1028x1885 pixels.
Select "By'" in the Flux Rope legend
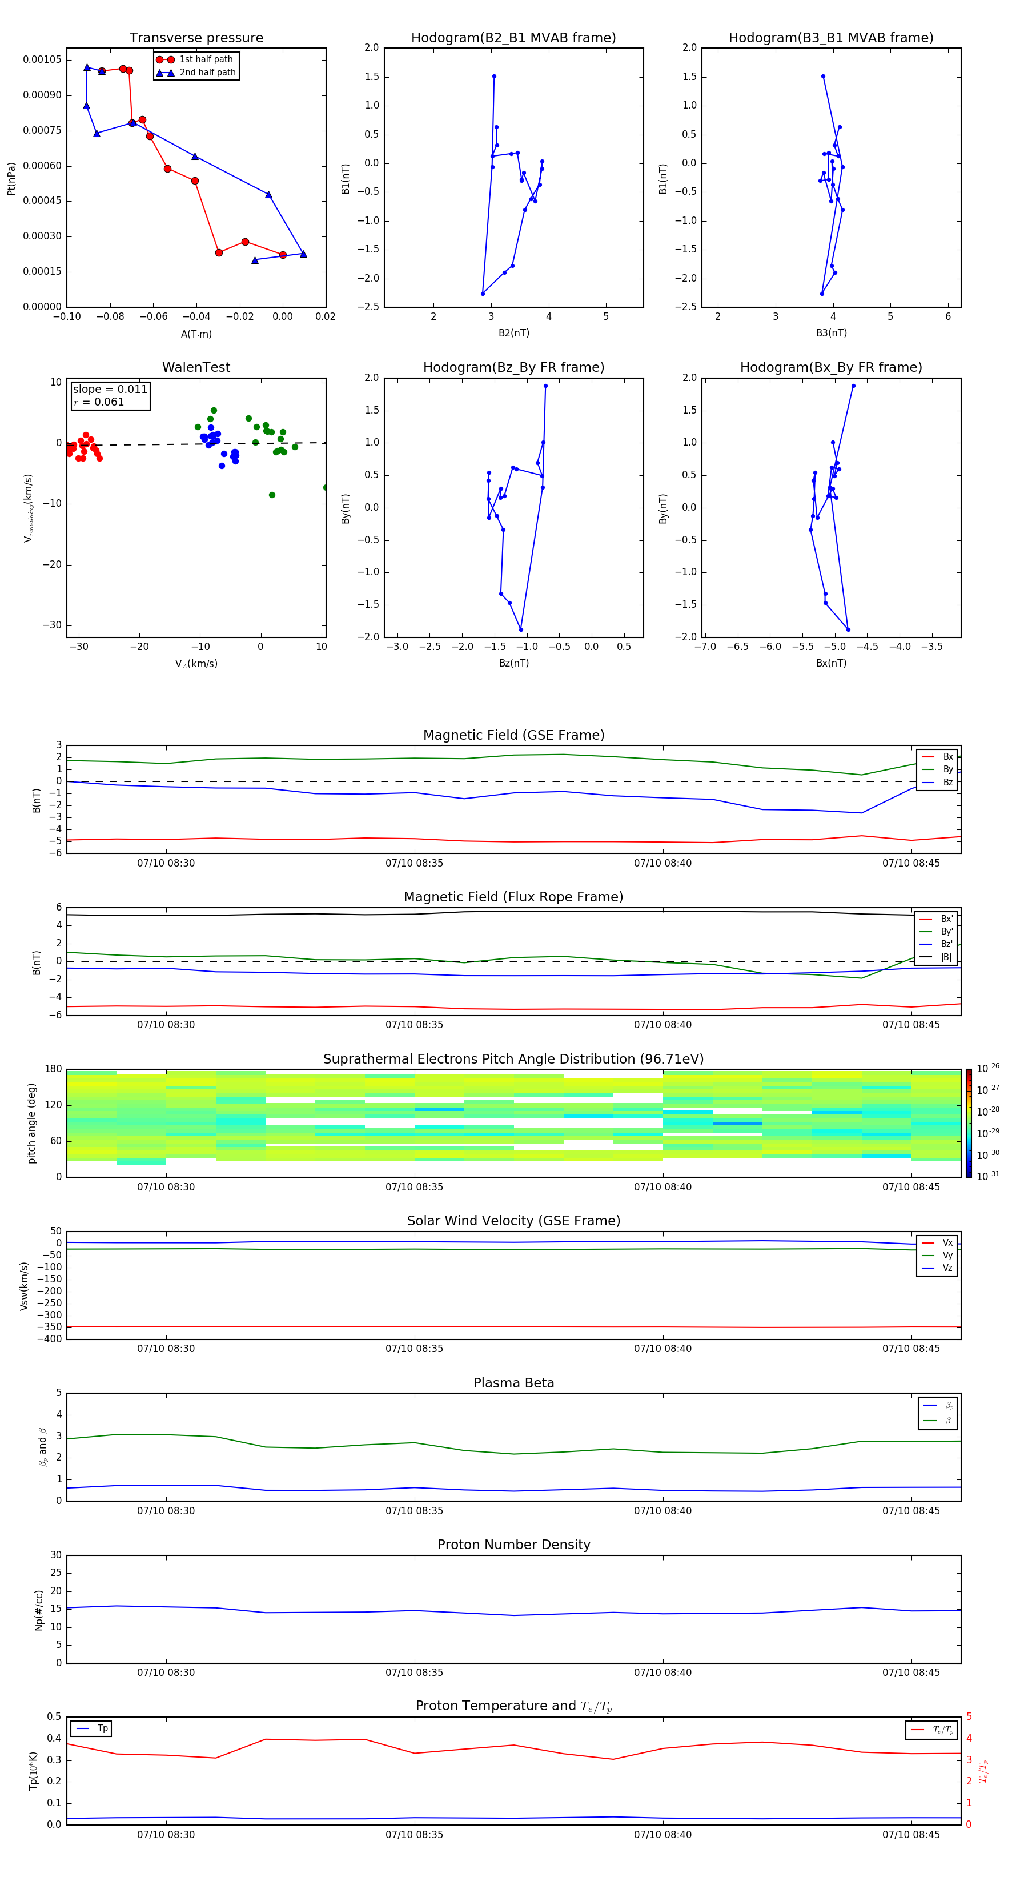pos(936,932)
